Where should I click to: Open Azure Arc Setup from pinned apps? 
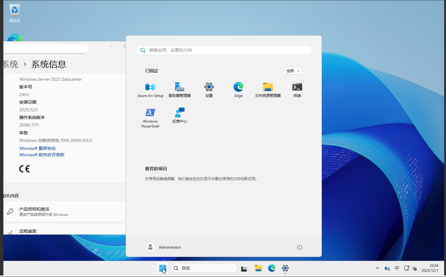tap(150, 90)
